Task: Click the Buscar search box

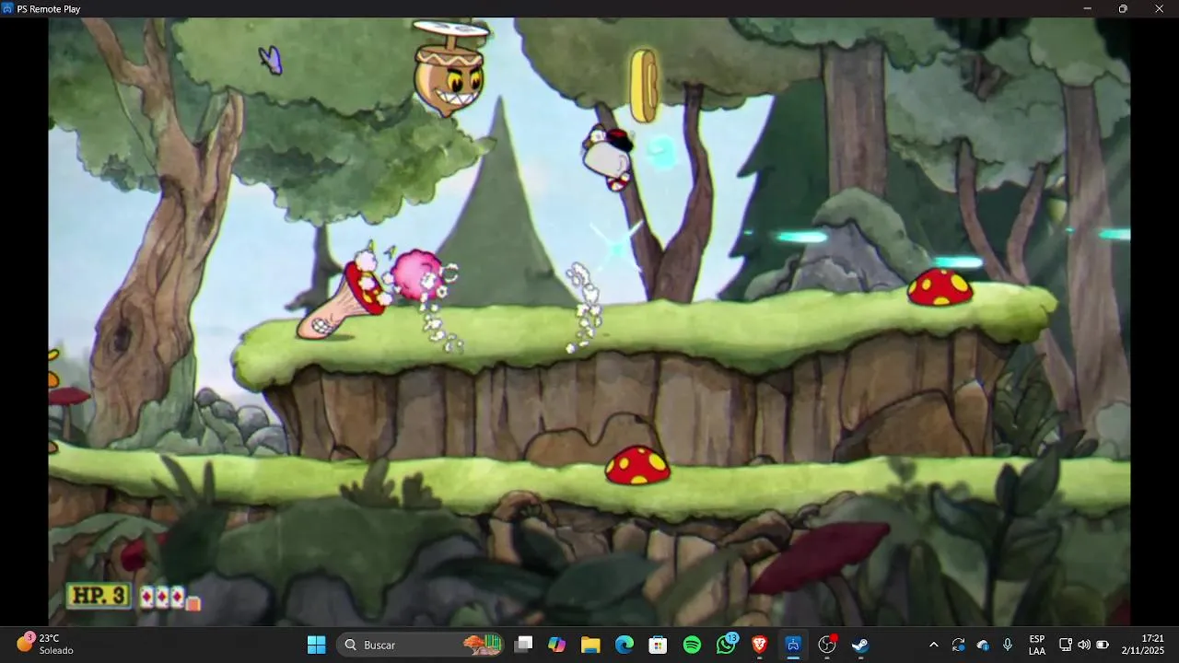Action: pos(420,645)
